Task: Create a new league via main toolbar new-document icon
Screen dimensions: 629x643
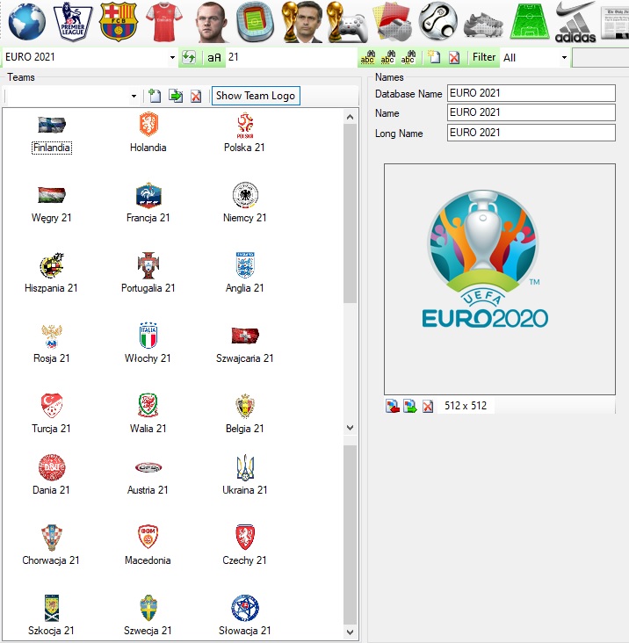Action: tap(433, 57)
